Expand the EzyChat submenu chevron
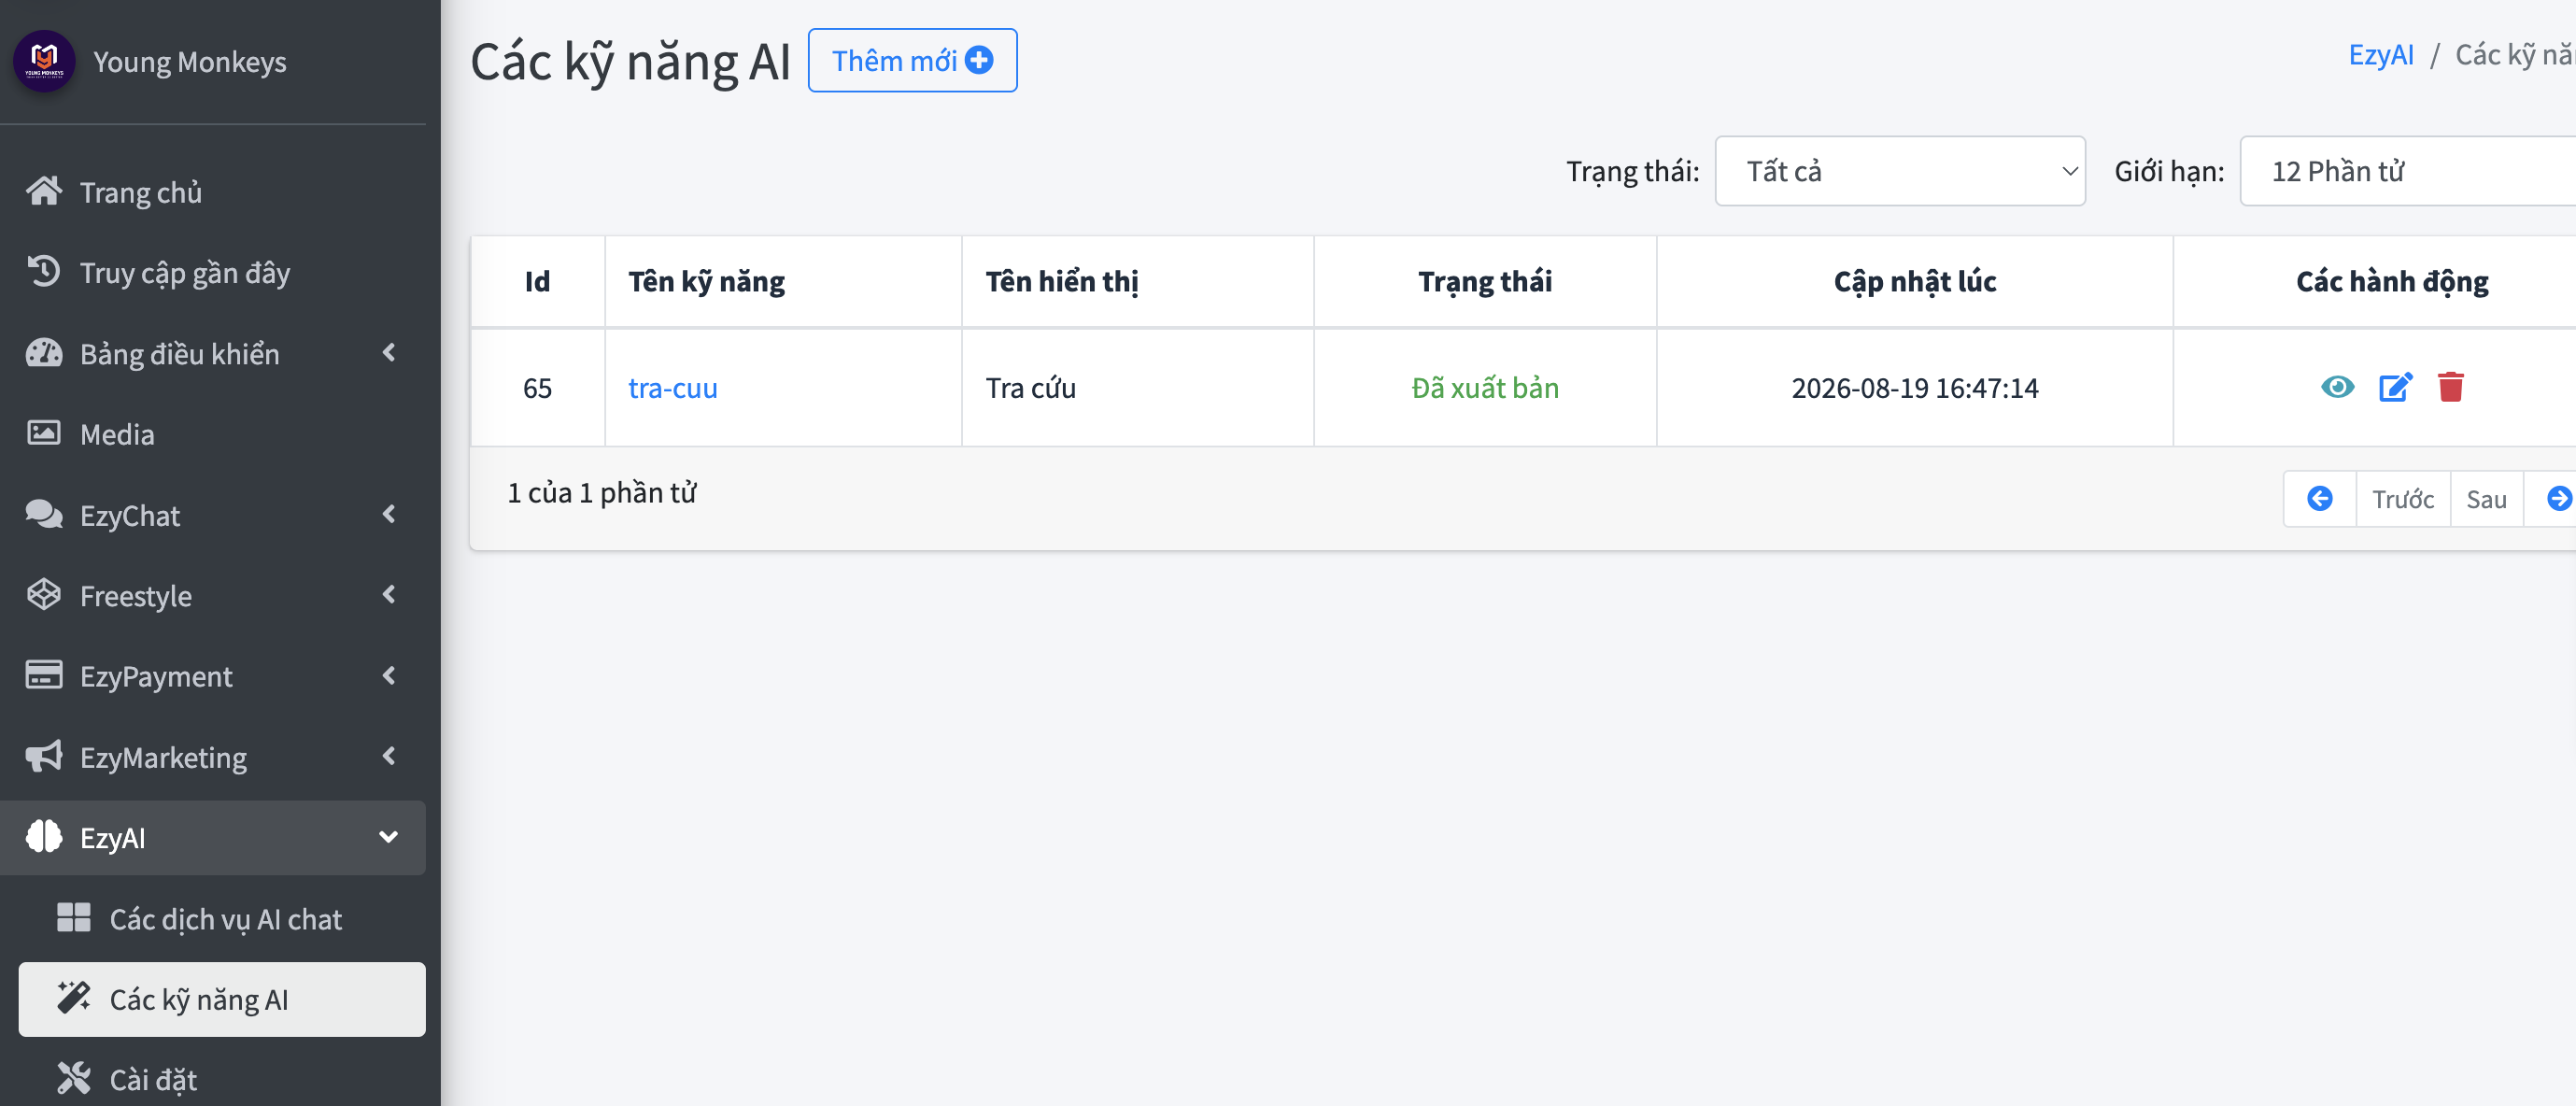The width and height of the screenshot is (2576, 1106). pyautogui.click(x=389, y=514)
